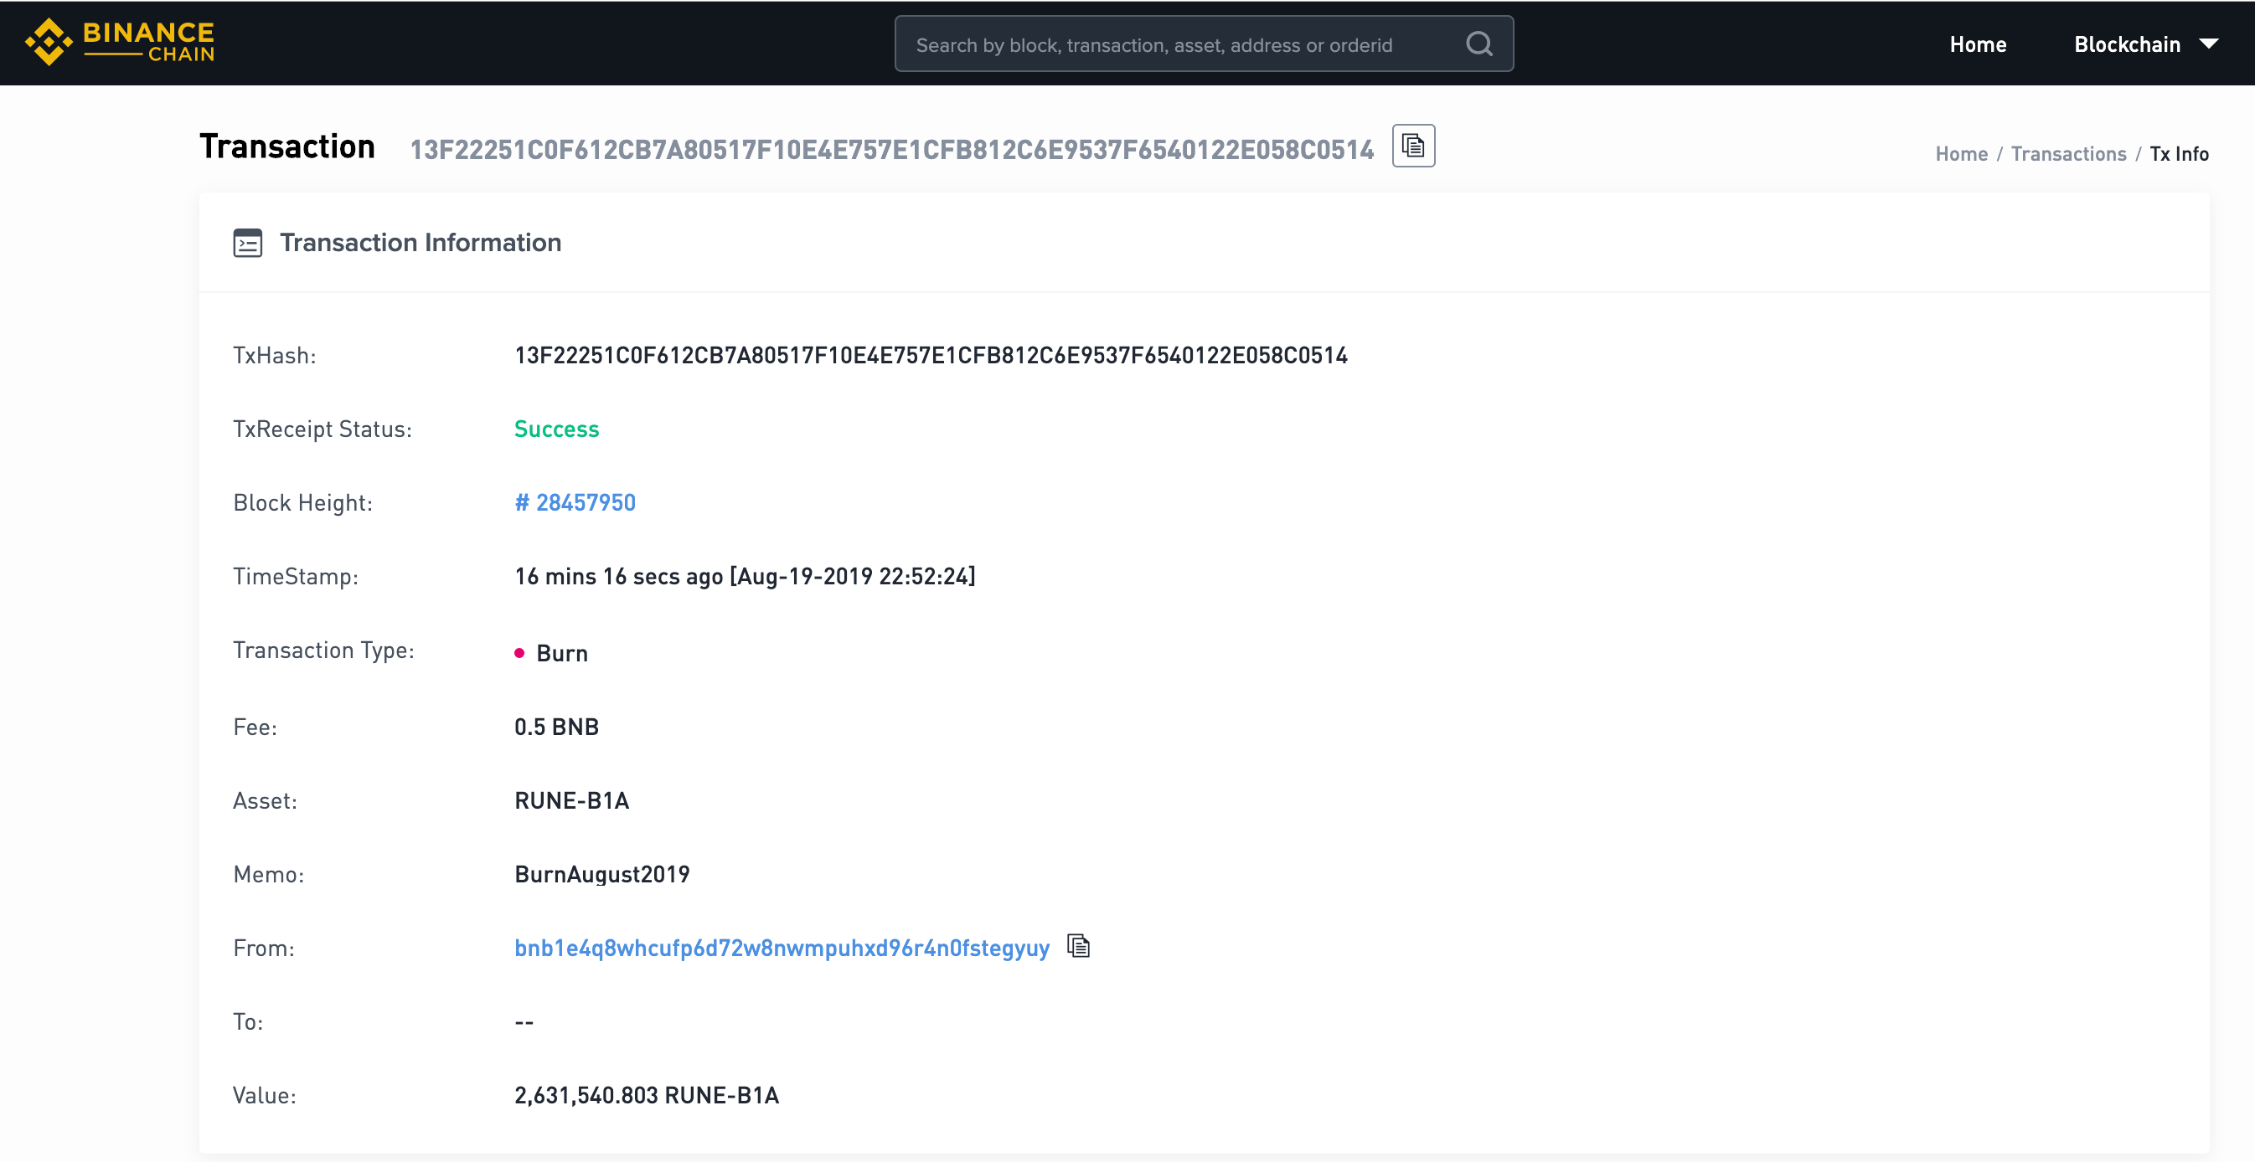2255x1162 pixels.
Task: Click the BurnAugust2019 memo text
Action: point(601,874)
